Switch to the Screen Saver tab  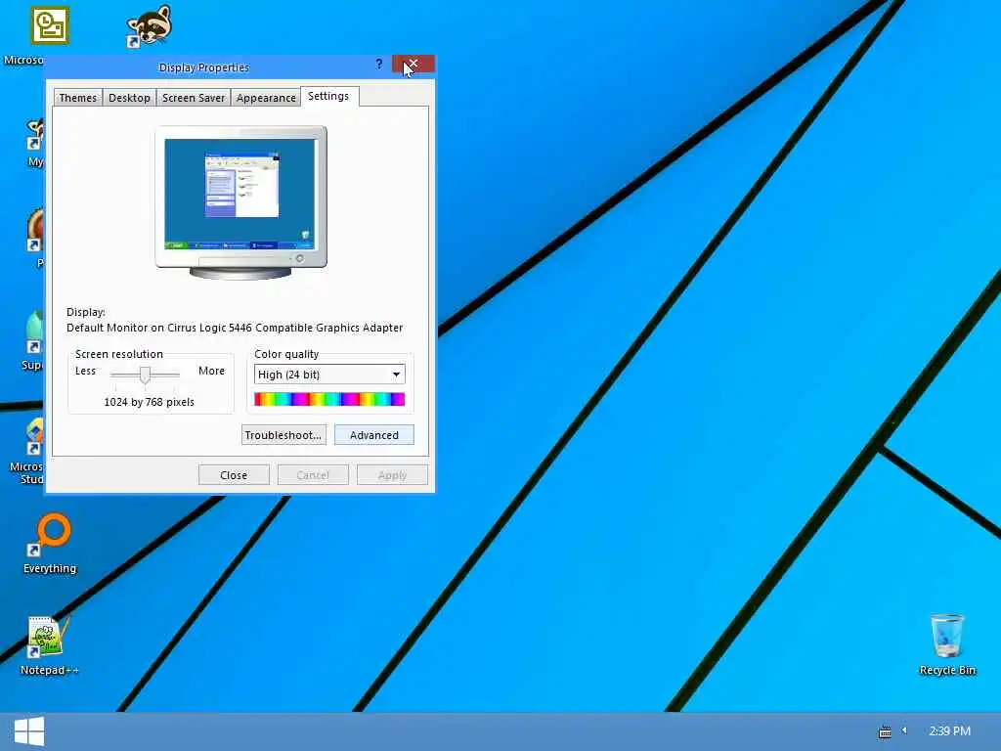point(194,98)
